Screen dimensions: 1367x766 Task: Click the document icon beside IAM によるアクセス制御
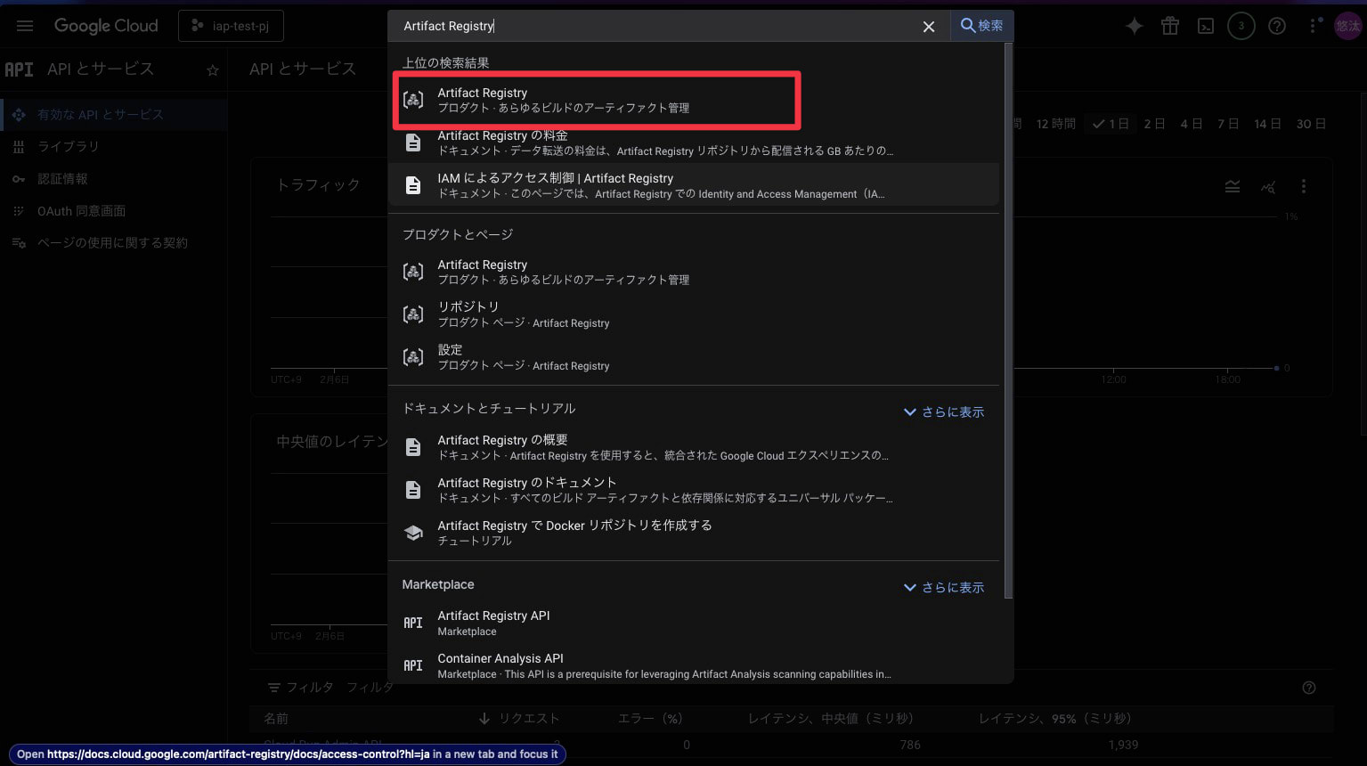pos(413,185)
